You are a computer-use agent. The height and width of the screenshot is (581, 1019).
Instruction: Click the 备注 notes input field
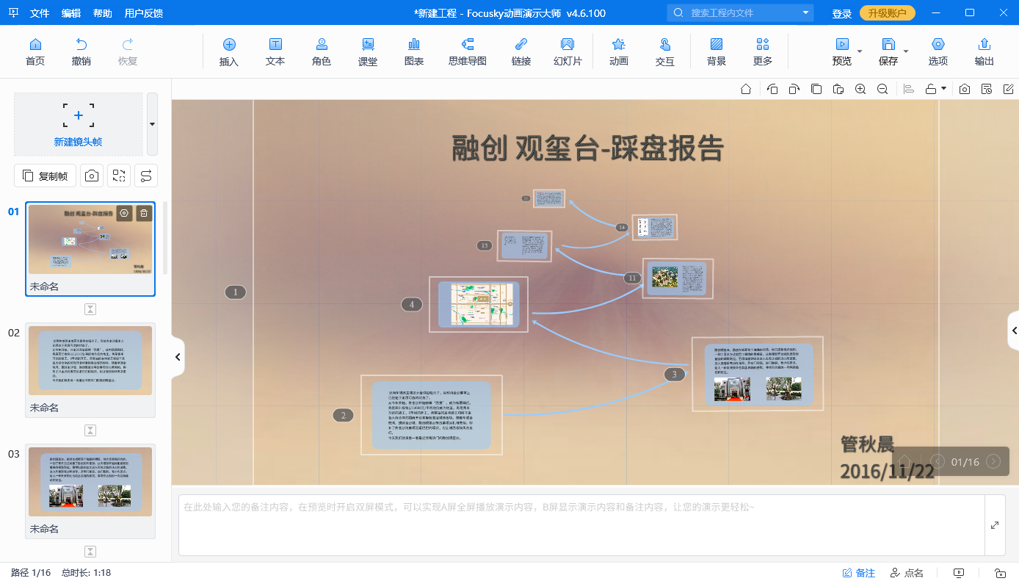point(581,525)
